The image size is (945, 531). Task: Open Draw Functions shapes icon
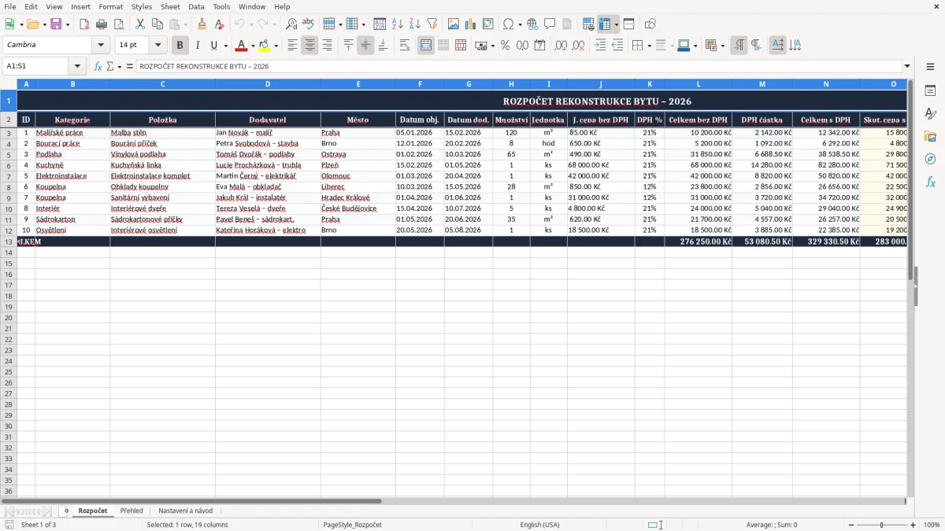pyautogui.click(x=650, y=24)
